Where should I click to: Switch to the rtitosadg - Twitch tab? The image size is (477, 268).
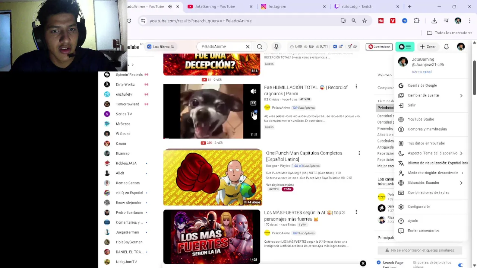pos(357,6)
